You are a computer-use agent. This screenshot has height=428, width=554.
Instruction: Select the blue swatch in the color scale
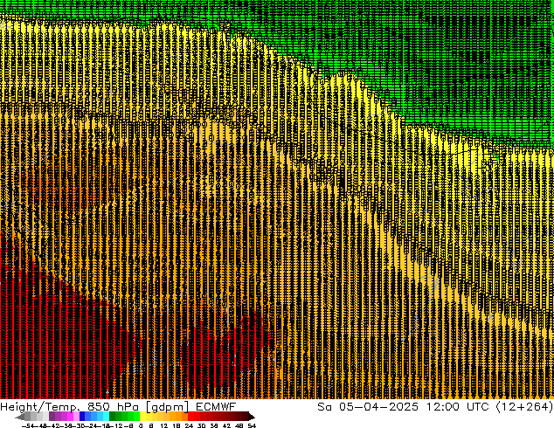tap(90, 417)
